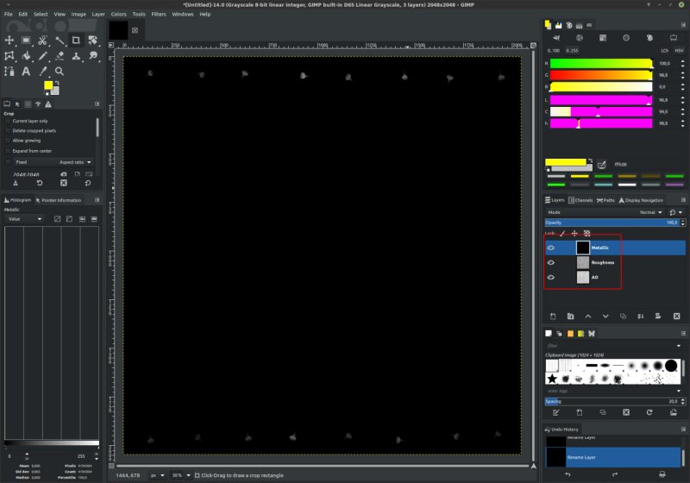Select the Rectangle Select tool
Screen dimensions: 690x483
[26, 40]
